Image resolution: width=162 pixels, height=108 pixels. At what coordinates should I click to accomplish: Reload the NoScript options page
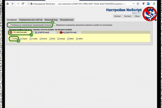click(x=23, y=4)
